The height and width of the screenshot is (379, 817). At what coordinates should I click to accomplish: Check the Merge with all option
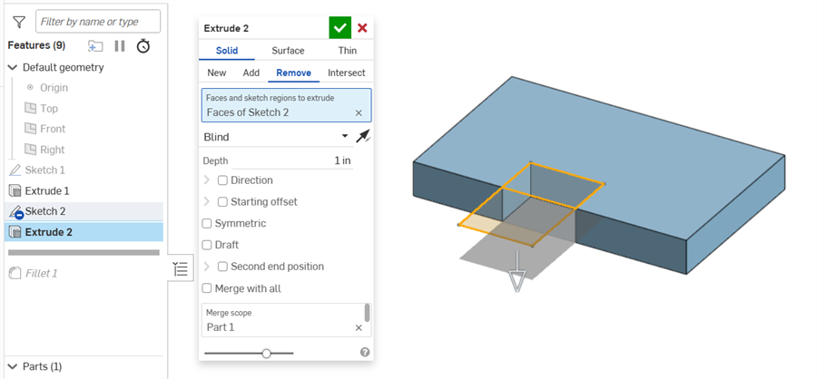pos(207,288)
